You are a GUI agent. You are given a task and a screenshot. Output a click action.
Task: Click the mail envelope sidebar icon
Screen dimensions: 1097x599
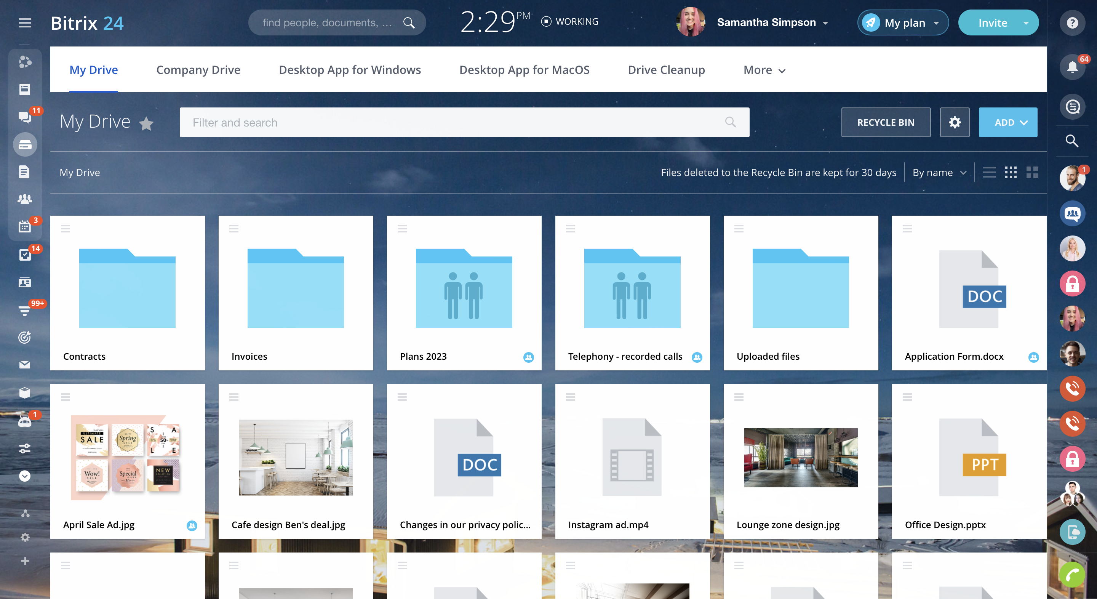pos(25,365)
